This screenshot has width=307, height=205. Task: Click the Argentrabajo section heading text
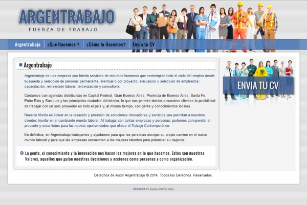click(38, 65)
